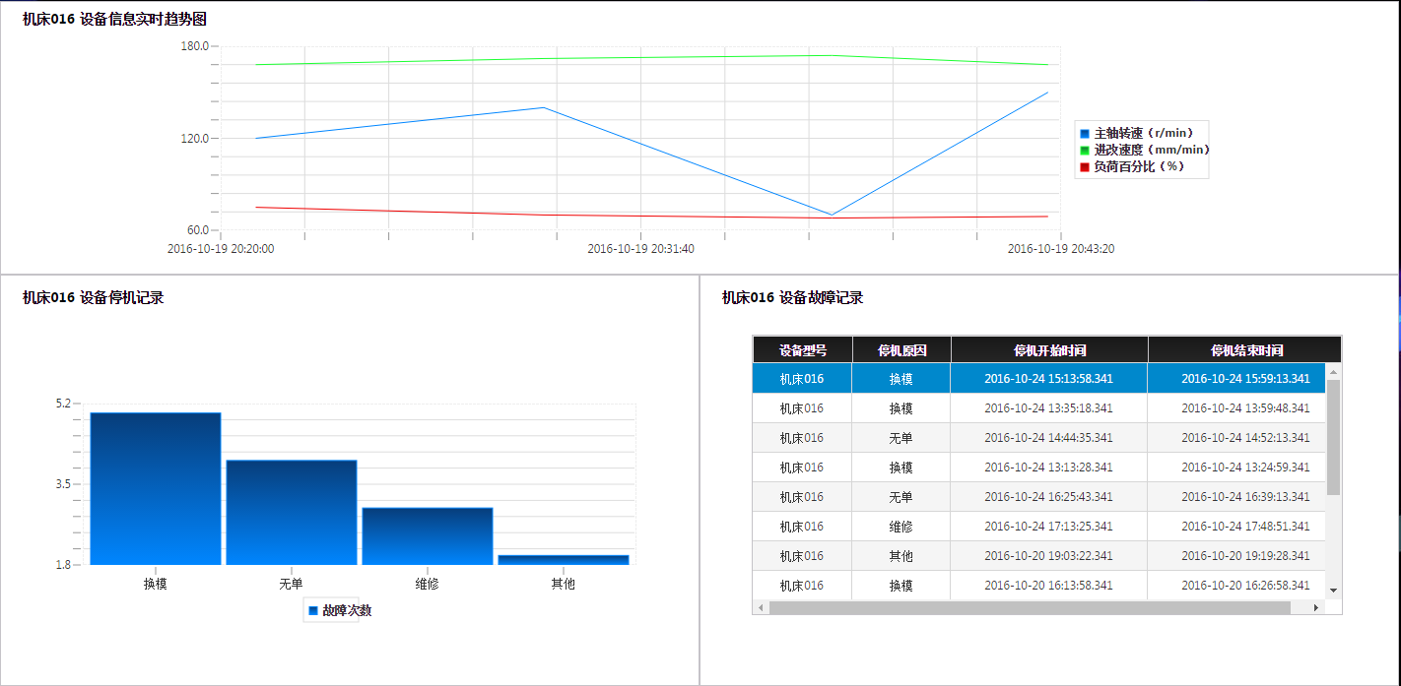Sort by the 停机开始时间 column header
The height and width of the screenshot is (686, 1401).
(x=1049, y=350)
